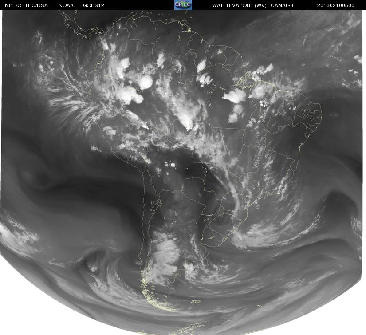Click the 201302100530 timestamp

336,5
